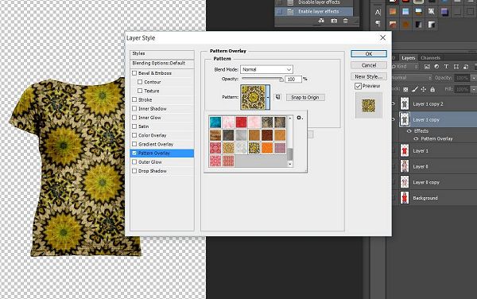The image size is (477, 299).
Task: Lock image pixels brush icon
Action: pyautogui.click(x=414, y=89)
